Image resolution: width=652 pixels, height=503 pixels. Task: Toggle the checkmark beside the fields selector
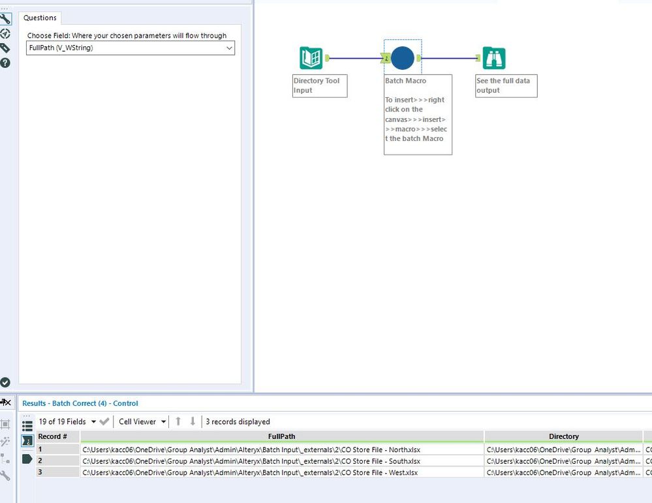[104, 421]
